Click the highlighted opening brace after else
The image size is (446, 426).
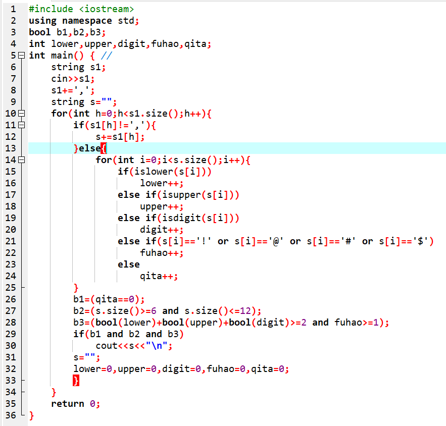(x=103, y=148)
